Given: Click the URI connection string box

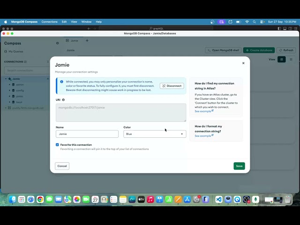Looking at the screenshot, I should coord(121,112).
